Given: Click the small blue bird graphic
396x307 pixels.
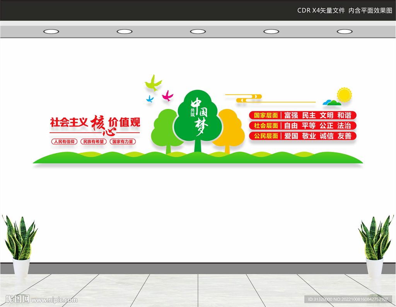Looking at the screenshot, I should point(150,99).
